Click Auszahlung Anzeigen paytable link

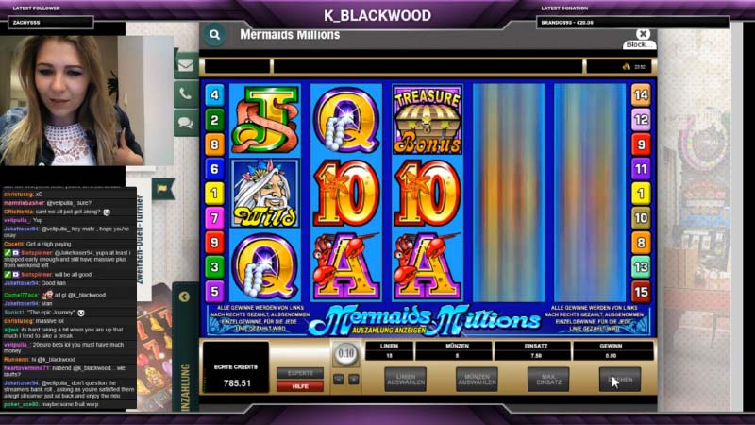tap(389, 331)
